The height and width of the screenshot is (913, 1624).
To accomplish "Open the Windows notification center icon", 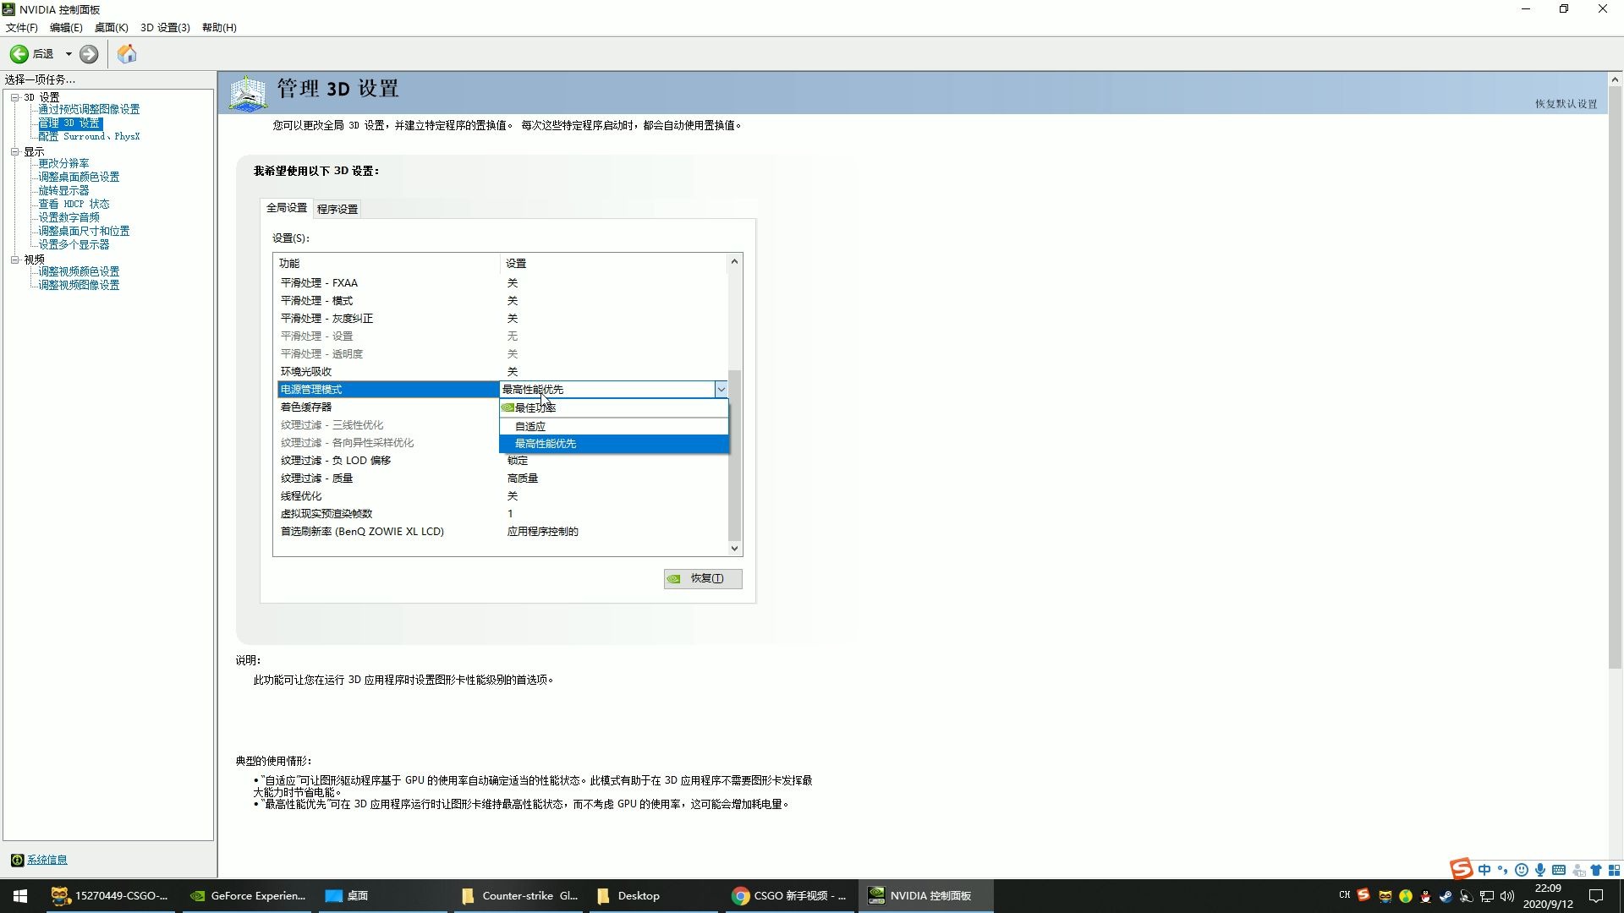I will pos(1596,896).
